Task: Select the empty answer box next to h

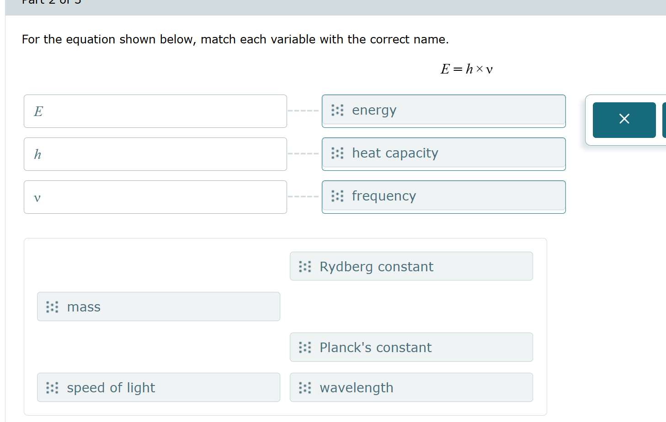Action: tap(155, 154)
